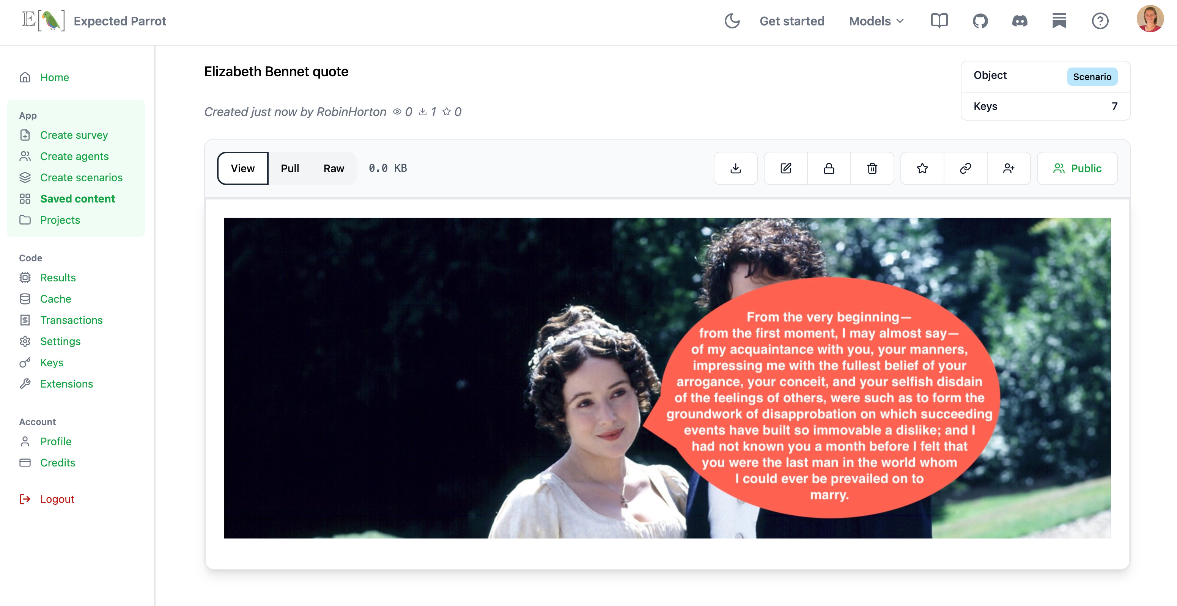
Task: Open the GitHub icon link
Action: click(980, 21)
